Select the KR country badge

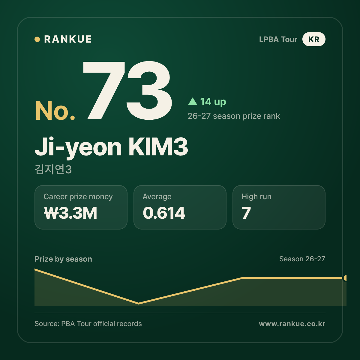(x=314, y=39)
